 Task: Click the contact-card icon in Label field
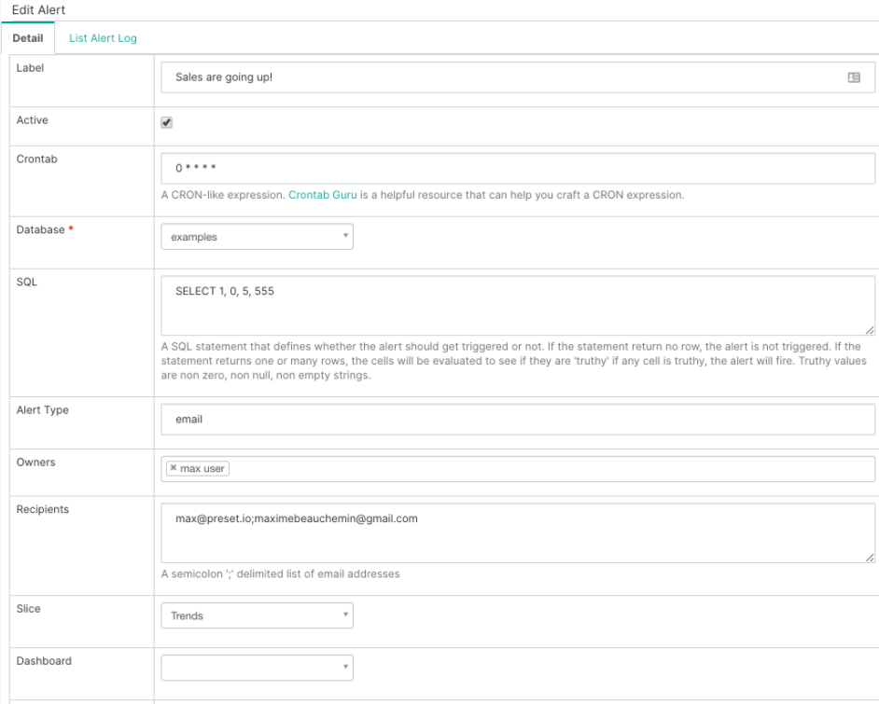(853, 77)
